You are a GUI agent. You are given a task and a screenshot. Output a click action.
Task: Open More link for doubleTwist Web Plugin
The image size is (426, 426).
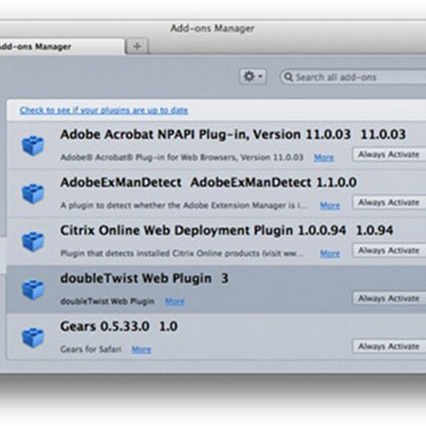click(175, 301)
